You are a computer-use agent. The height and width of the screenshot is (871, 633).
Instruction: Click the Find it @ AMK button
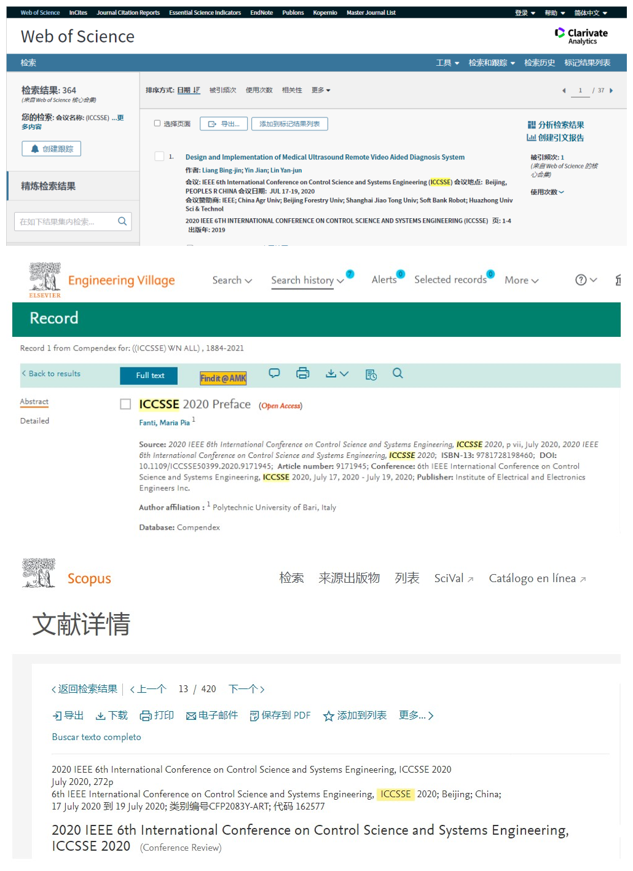click(x=223, y=379)
